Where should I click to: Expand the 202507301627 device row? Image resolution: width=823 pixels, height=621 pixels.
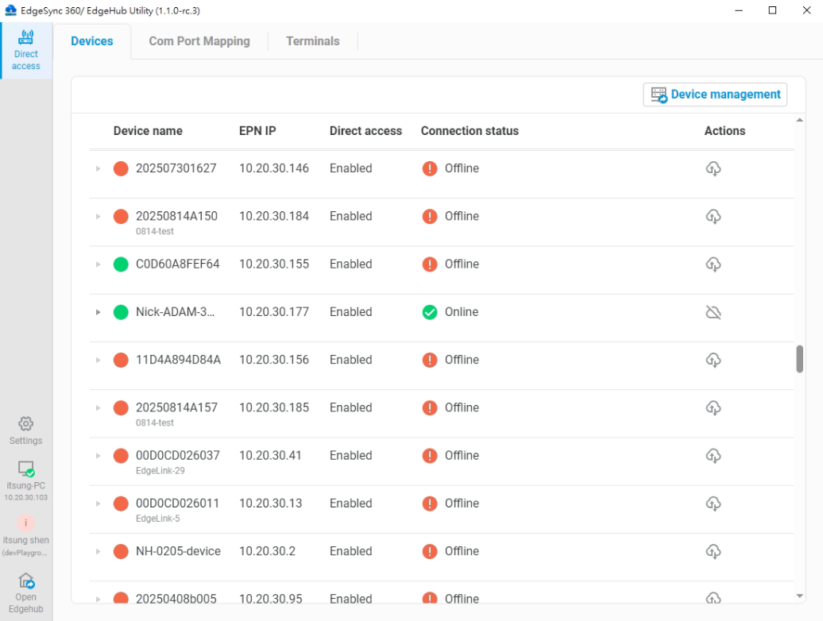point(98,168)
